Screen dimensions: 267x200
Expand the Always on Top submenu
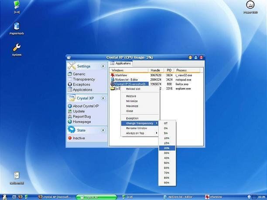click(x=140, y=133)
